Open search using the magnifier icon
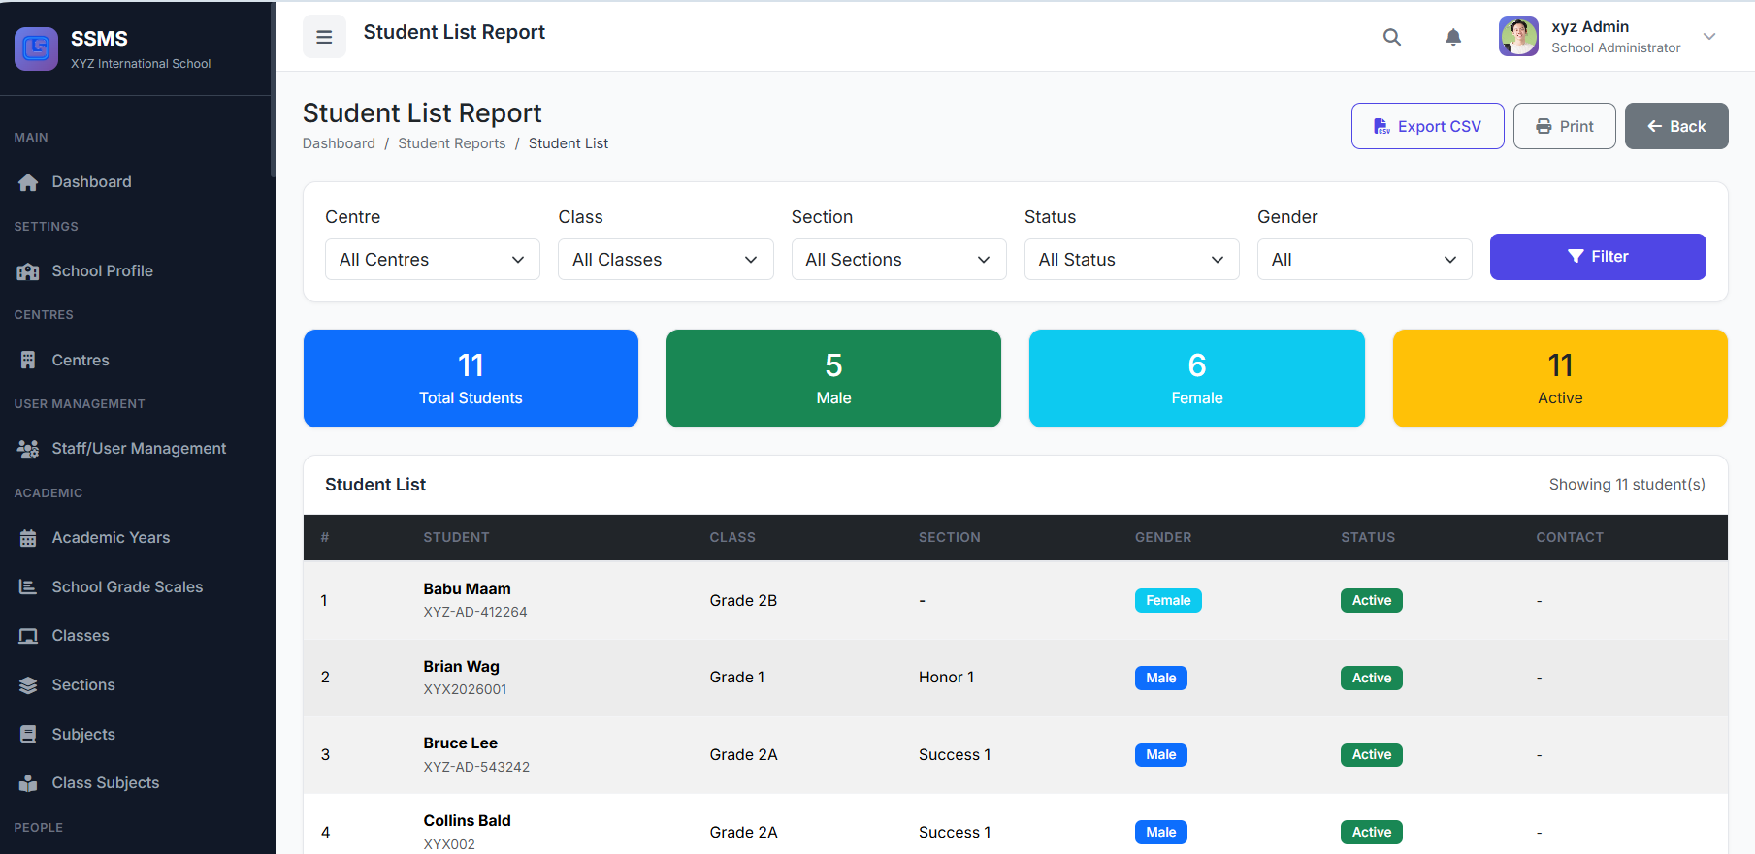Screen dimensions: 1755x854 1391,37
